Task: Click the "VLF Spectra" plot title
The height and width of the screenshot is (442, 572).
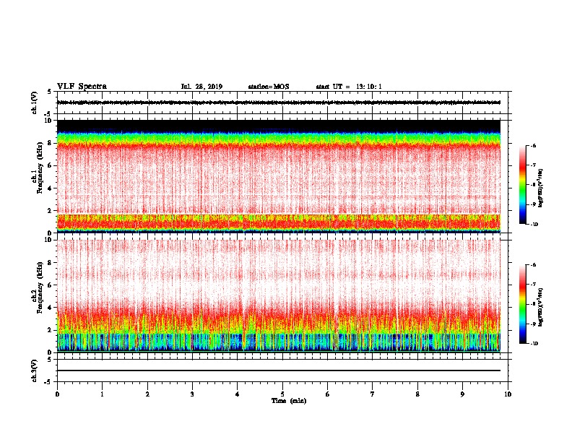Action: (x=82, y=87)
